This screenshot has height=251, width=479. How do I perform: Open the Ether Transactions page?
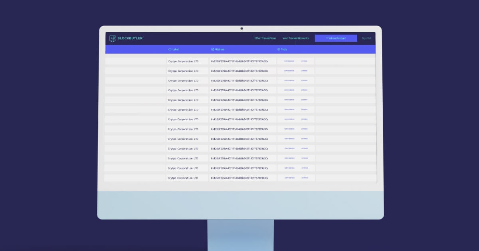265,38
